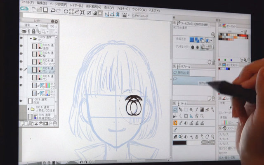Click the CLIP logo button in toolbar

coord(24,9)
